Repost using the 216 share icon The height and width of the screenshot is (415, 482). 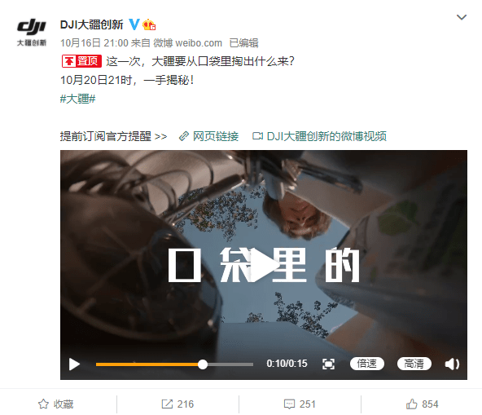177,404
